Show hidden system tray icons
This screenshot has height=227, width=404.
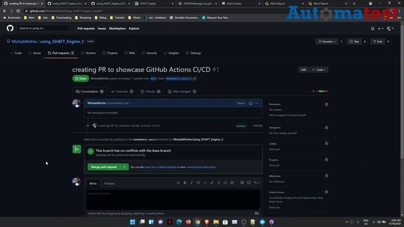tap(347, 222)
